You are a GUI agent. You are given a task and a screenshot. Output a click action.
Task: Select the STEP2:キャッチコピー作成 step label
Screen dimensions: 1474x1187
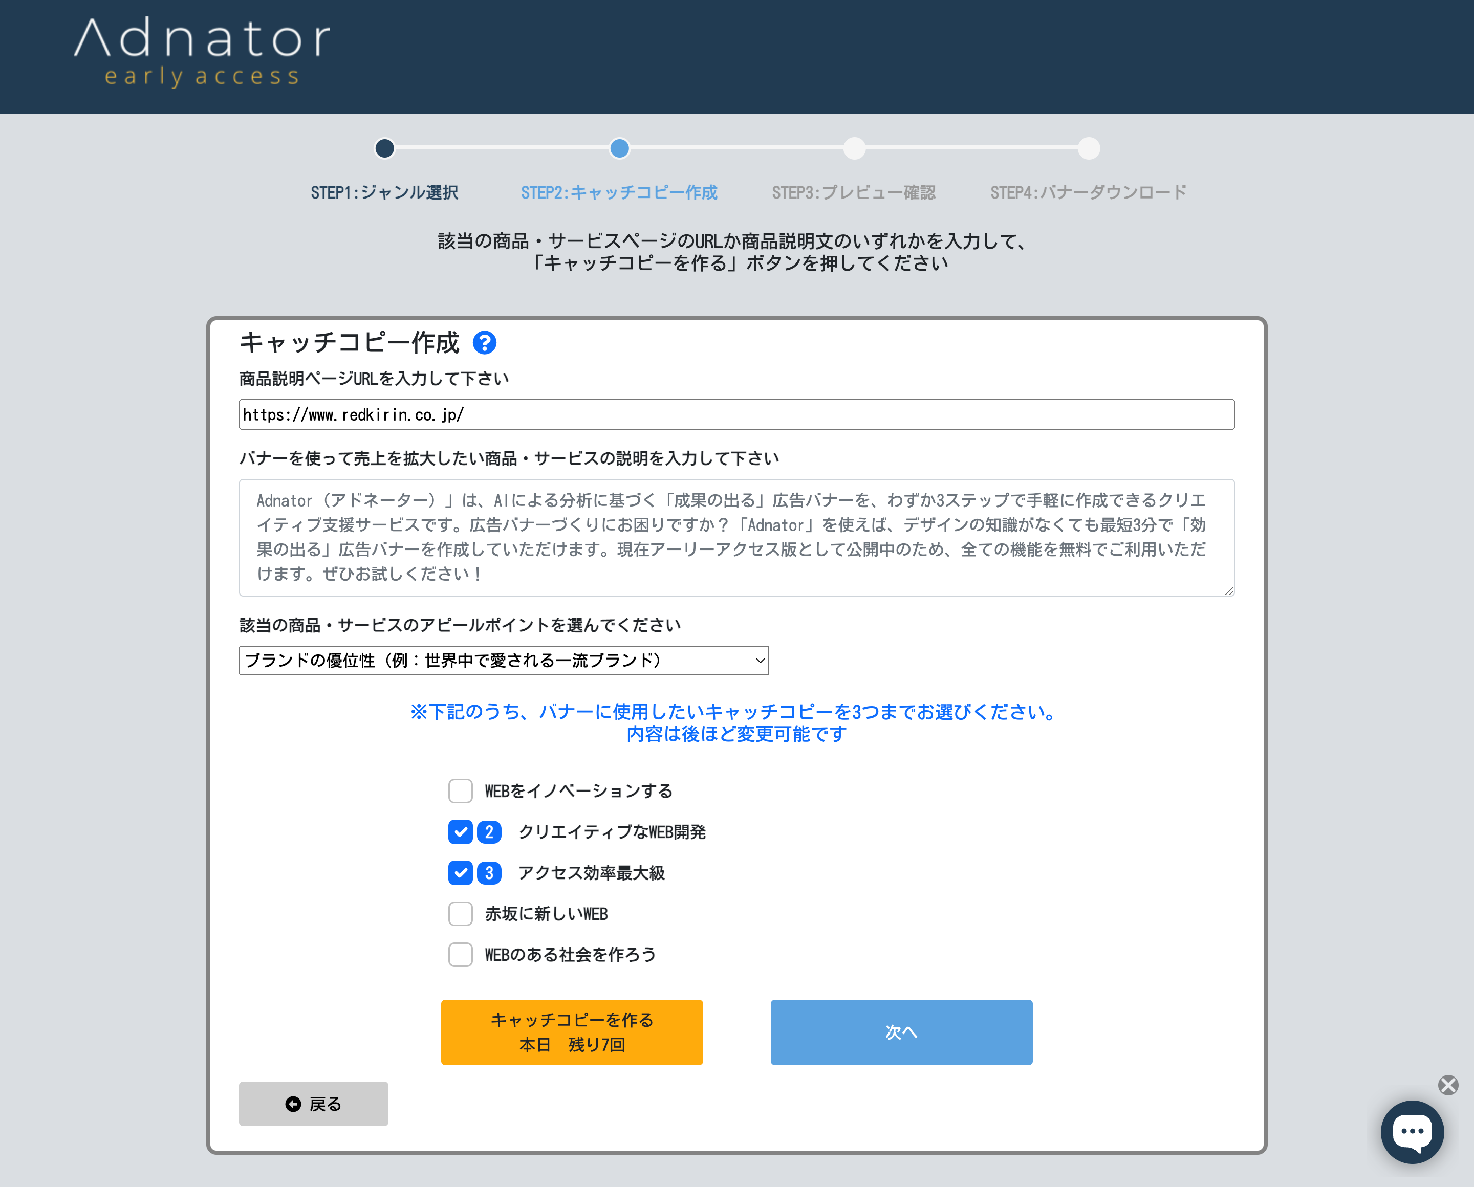[x=619, y=193]
